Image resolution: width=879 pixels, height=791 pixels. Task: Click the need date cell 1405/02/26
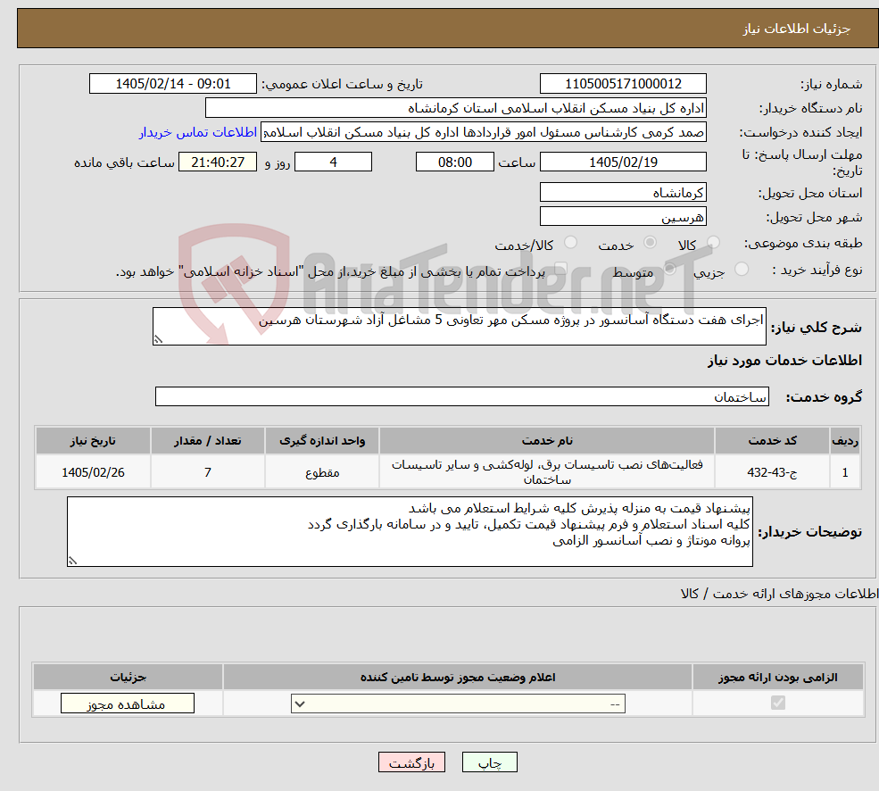tap(93, 471)
